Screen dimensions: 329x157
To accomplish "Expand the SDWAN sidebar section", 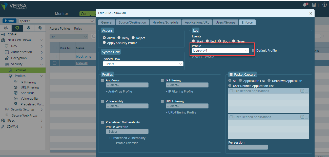I will (42, 127).
